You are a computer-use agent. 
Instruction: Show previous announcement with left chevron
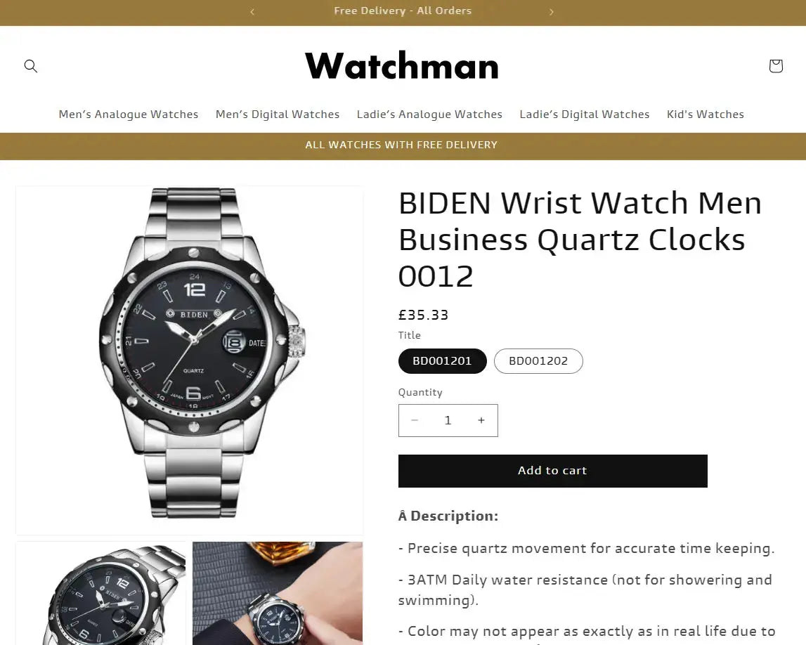coord(252,11)
